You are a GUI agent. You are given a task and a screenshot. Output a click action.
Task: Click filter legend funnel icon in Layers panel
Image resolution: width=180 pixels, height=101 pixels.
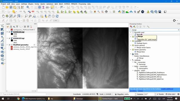17,27
